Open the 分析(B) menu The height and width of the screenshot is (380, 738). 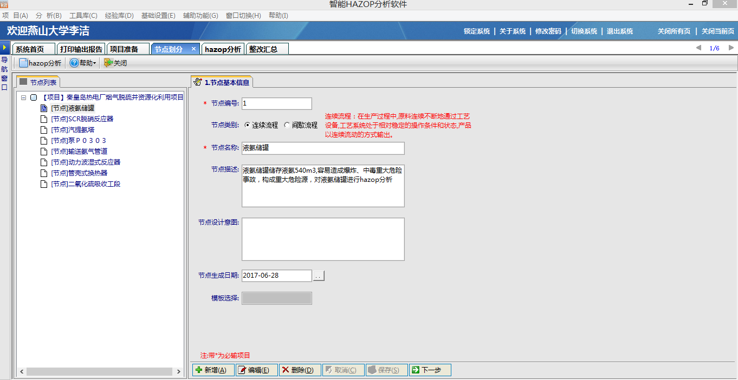click(x=49, y=16)
